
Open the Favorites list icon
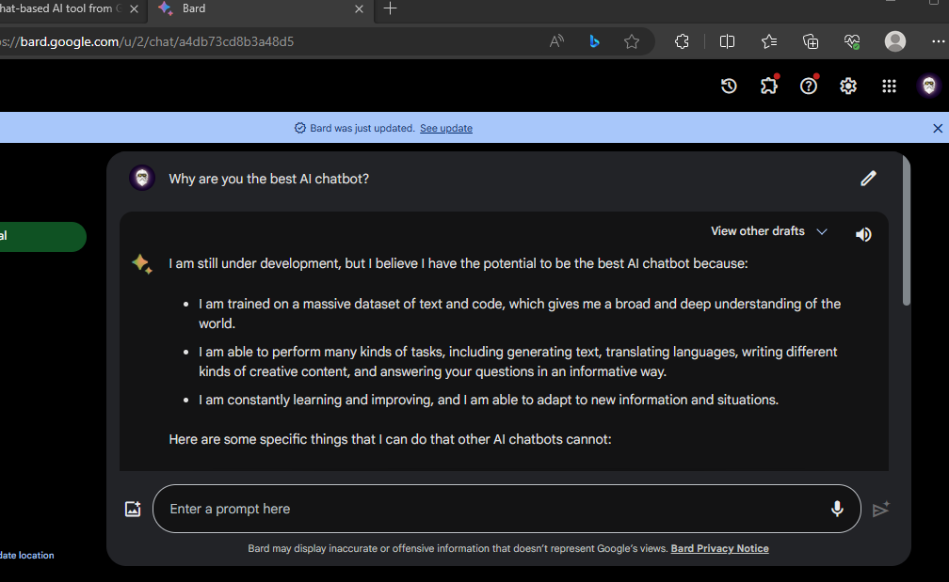point(769,41)
